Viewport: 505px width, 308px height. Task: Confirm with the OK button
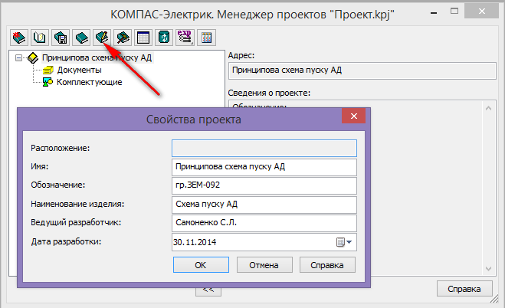click(201, 265)
